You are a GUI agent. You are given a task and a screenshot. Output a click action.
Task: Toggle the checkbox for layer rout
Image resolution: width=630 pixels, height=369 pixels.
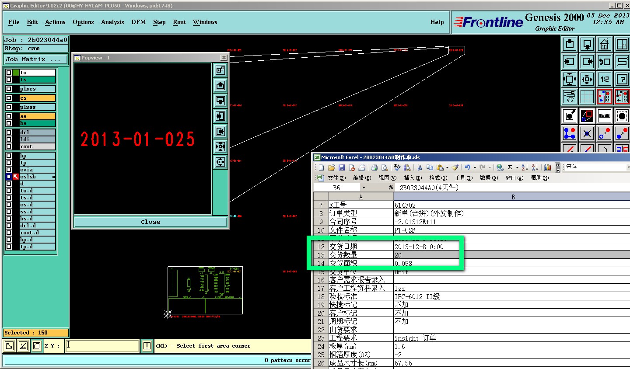tap(9, 146)
